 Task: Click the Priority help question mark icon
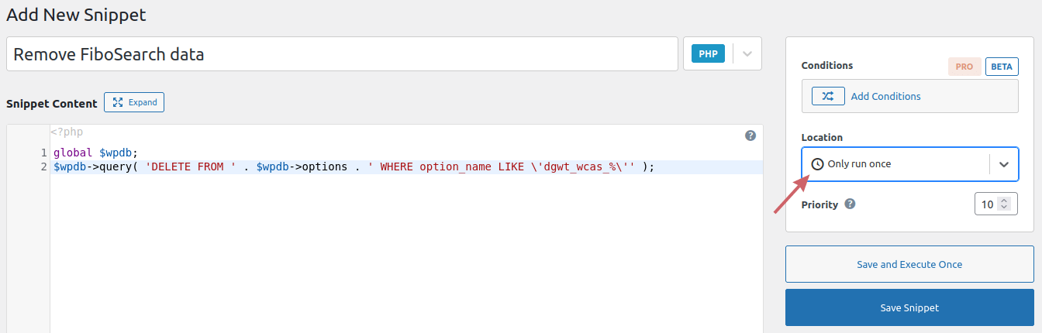[x=850, y=204]
